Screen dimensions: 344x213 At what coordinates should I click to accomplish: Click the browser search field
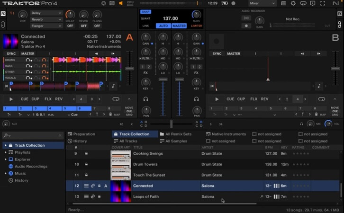point(33,135)
